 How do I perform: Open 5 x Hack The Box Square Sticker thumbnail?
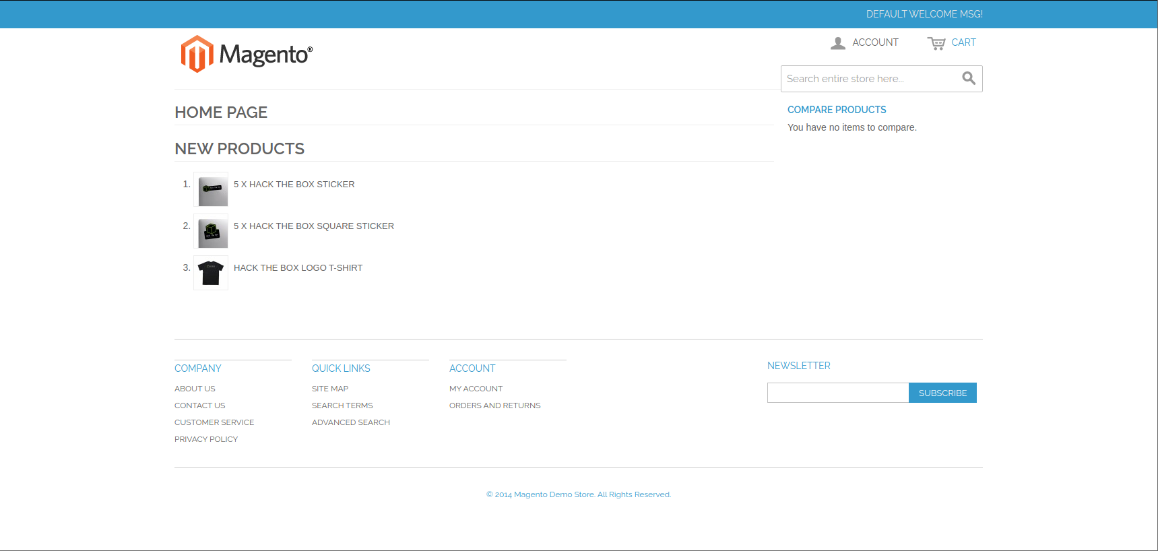(211, 231)
